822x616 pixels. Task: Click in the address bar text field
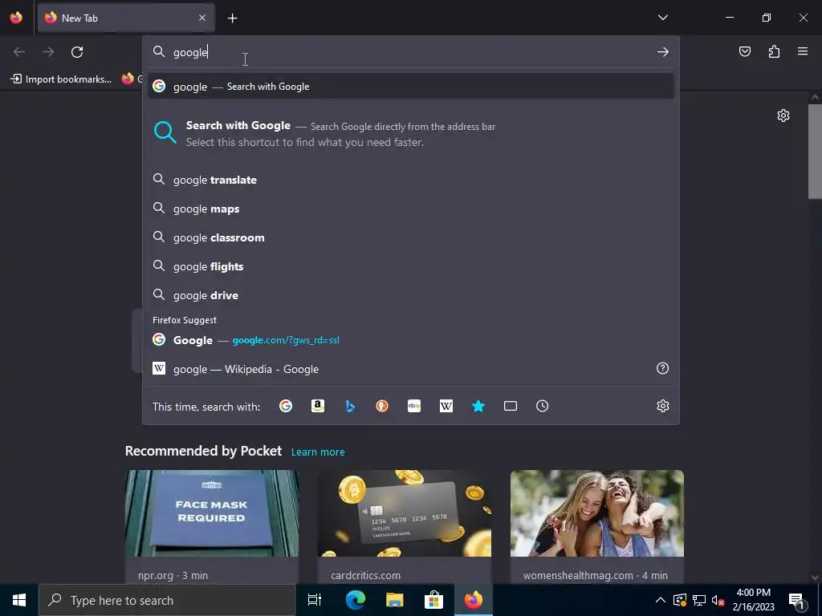coord(411,52)
